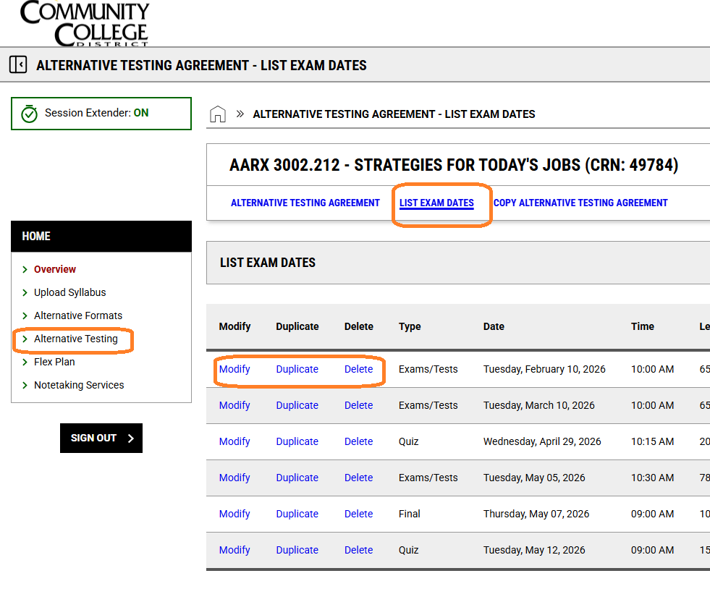Click the breadcrumb double-arrow separator
This screenshot has height=589, width=710.
[x=240, y=114]
